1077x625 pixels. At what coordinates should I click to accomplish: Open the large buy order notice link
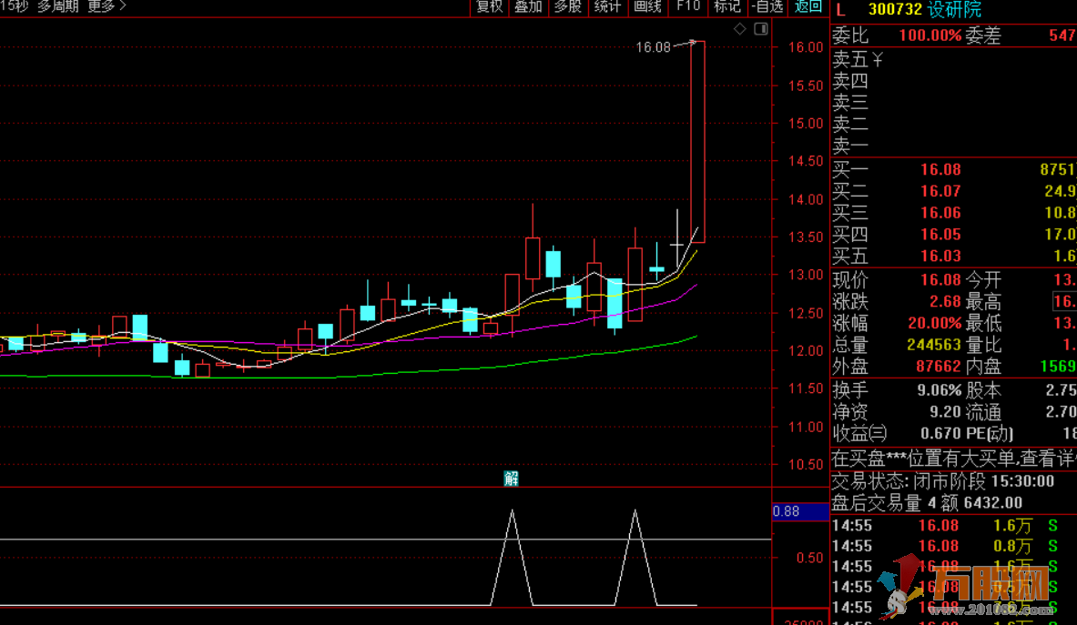954,458
